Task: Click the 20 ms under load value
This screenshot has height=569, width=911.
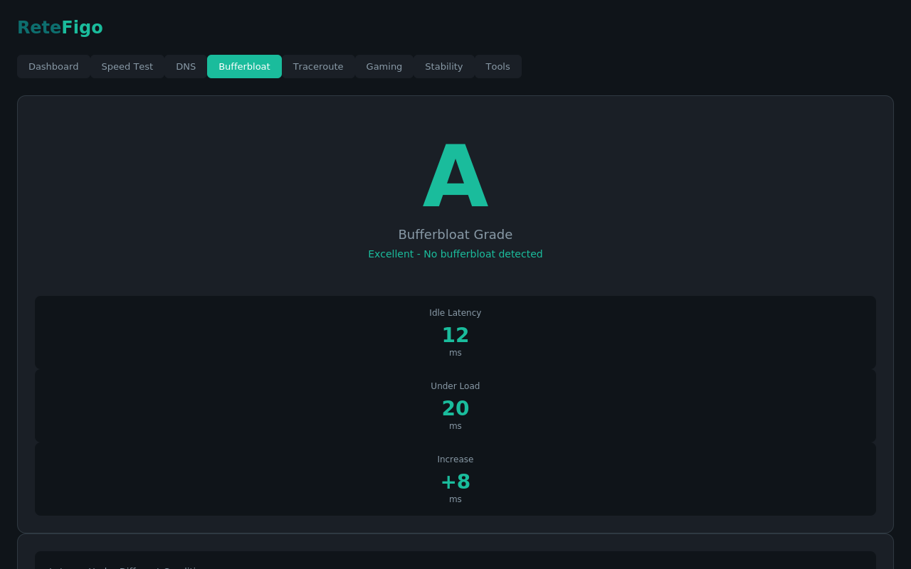Action: point(455,408)
